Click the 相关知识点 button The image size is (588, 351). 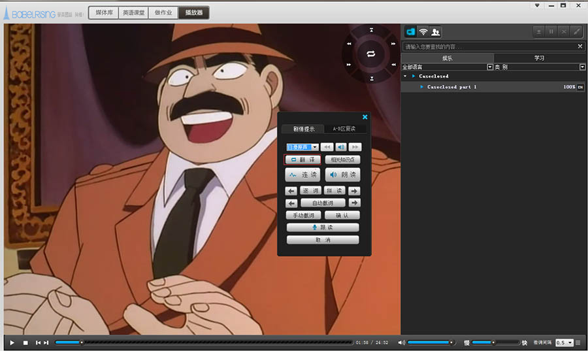click(342, 159)
